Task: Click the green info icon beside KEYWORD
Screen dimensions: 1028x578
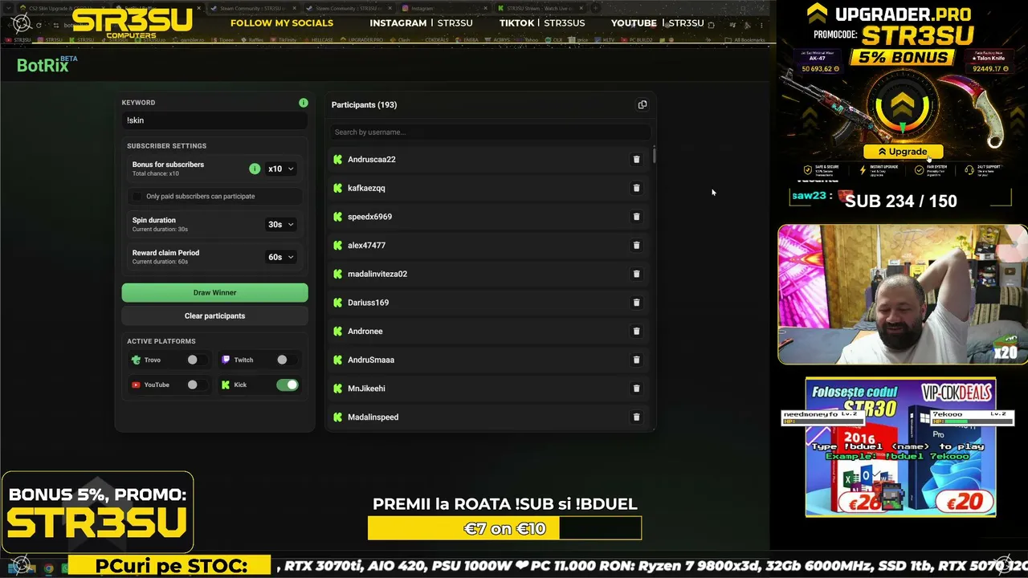Action: [304, 103]
